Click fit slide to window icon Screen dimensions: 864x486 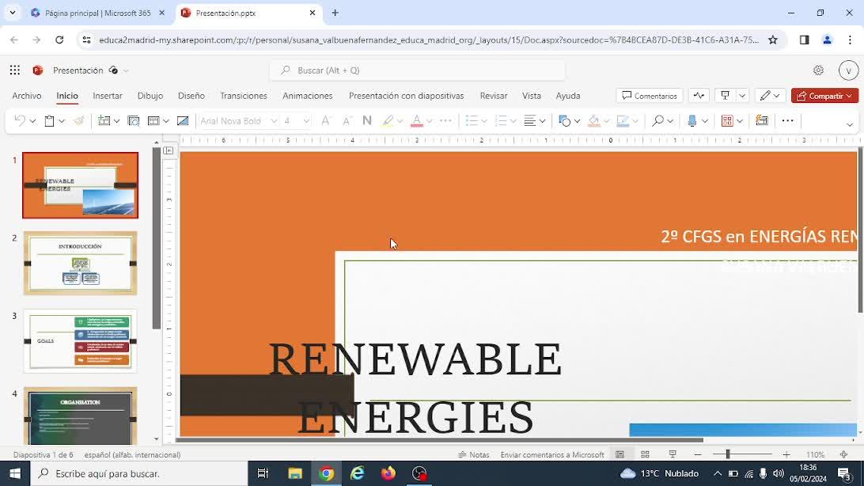[843, 454]
